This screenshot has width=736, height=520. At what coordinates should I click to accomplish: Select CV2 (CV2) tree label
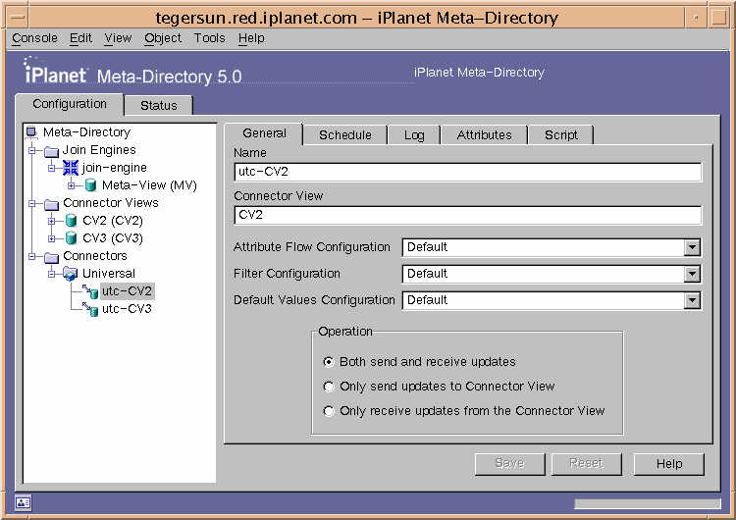[x=113, y=221]
